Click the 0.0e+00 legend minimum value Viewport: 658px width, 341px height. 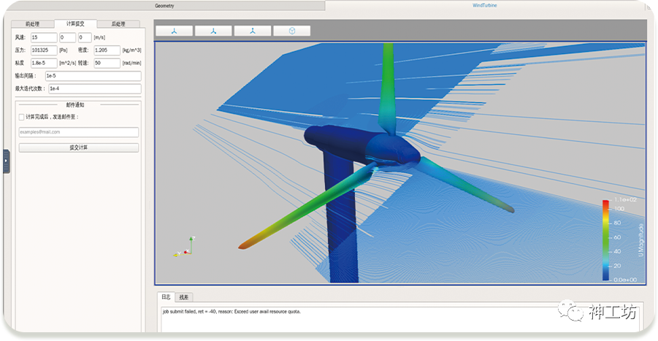click(x=625, y=280)
